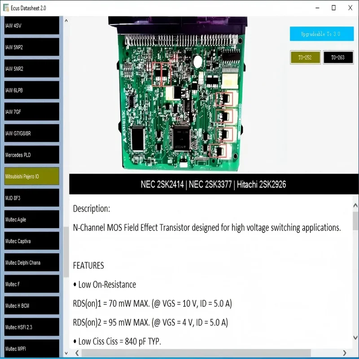Select the IAW 7GF ECU entry
This screenshot has height=359, width=359.
point(31,112)
